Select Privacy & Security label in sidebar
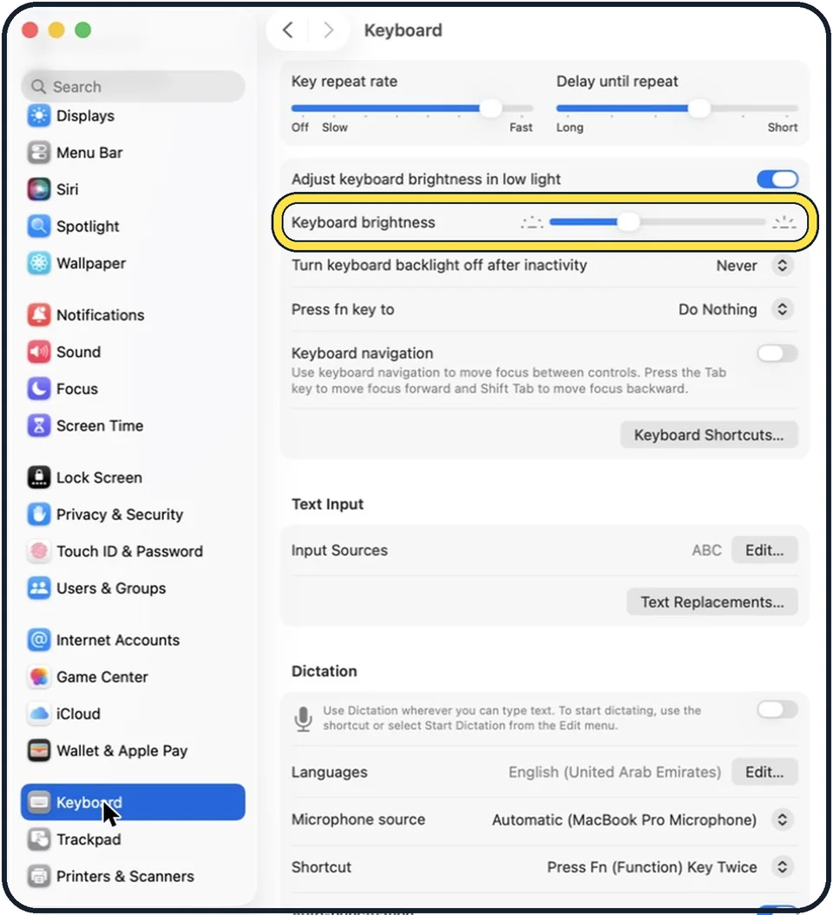833x915 pixels. [x=120, y=515]
